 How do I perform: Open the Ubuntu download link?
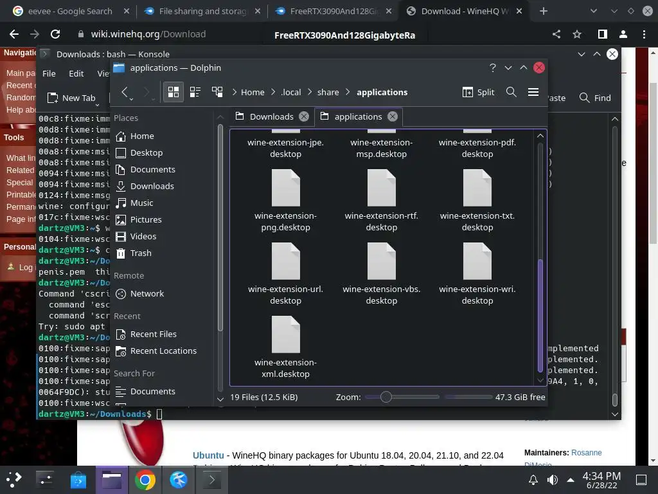point(208,455)
